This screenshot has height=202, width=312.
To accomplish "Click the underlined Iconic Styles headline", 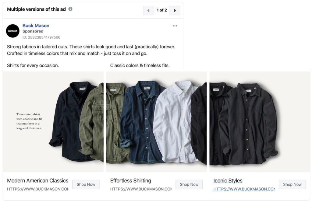I will coord(228,180).
